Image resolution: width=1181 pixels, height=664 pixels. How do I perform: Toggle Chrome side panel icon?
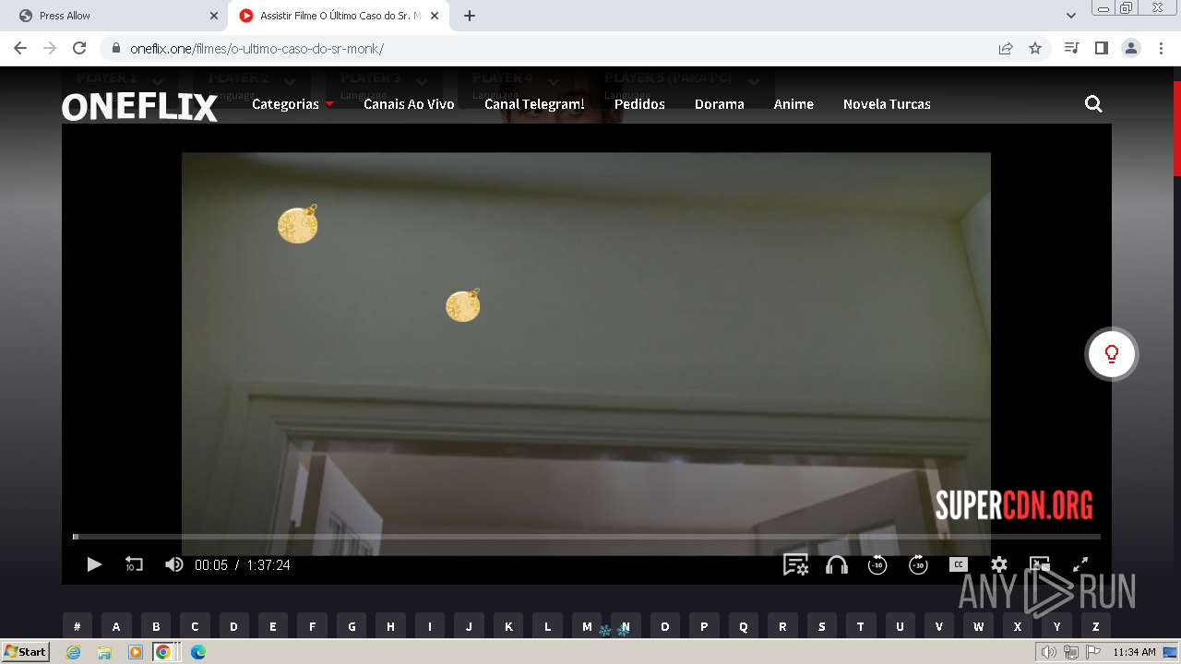[1101, 48]
